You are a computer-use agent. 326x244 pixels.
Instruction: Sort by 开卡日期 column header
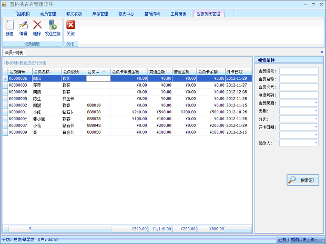pos(239,72)
